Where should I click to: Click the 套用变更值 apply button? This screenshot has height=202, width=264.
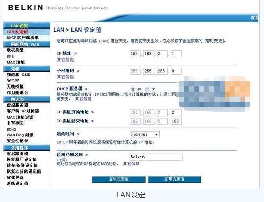point(175,180)
